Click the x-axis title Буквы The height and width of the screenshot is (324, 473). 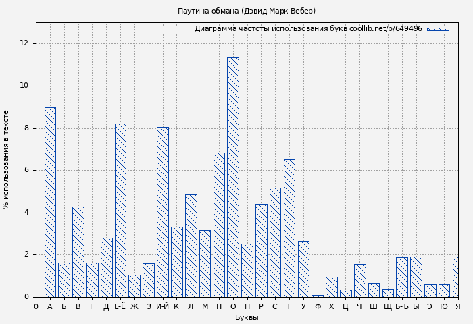247,317
